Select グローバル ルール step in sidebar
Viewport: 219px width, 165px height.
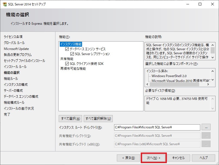14,43
